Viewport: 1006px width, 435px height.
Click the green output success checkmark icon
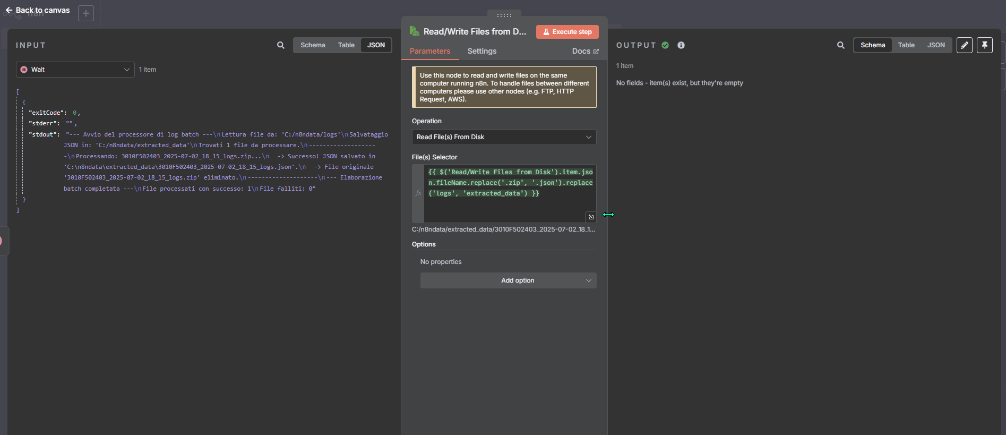[665, 45]
